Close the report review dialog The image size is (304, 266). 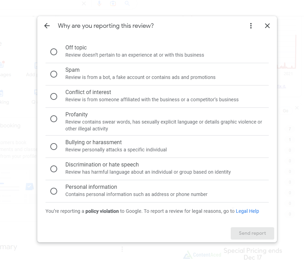(x=267, y=26)
